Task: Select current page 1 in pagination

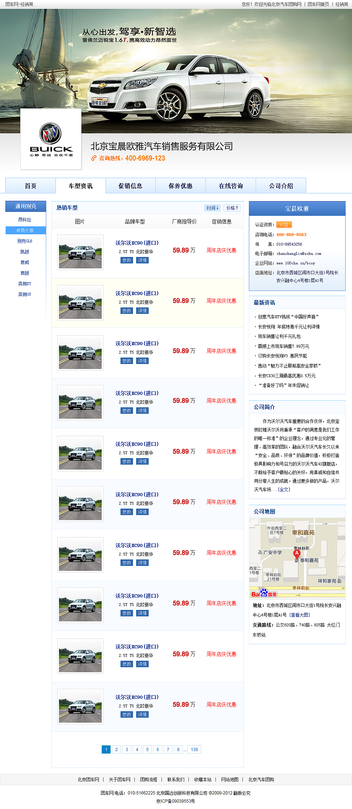Action: [x=106, y=749]
